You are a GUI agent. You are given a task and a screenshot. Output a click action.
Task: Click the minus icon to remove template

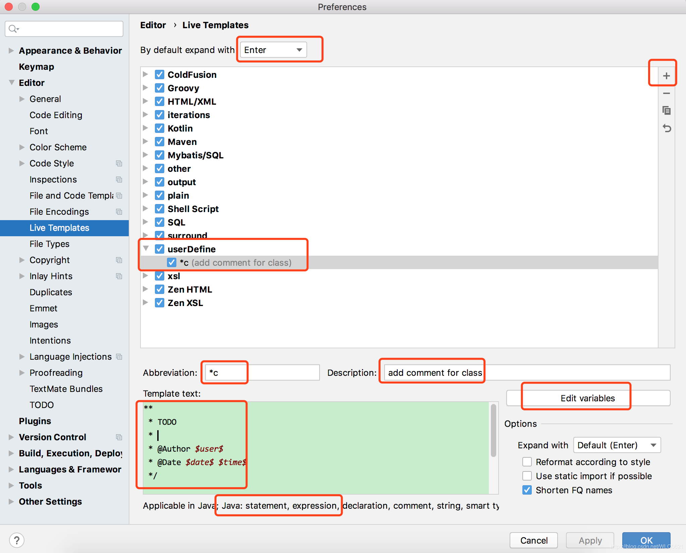click(666, 93)
